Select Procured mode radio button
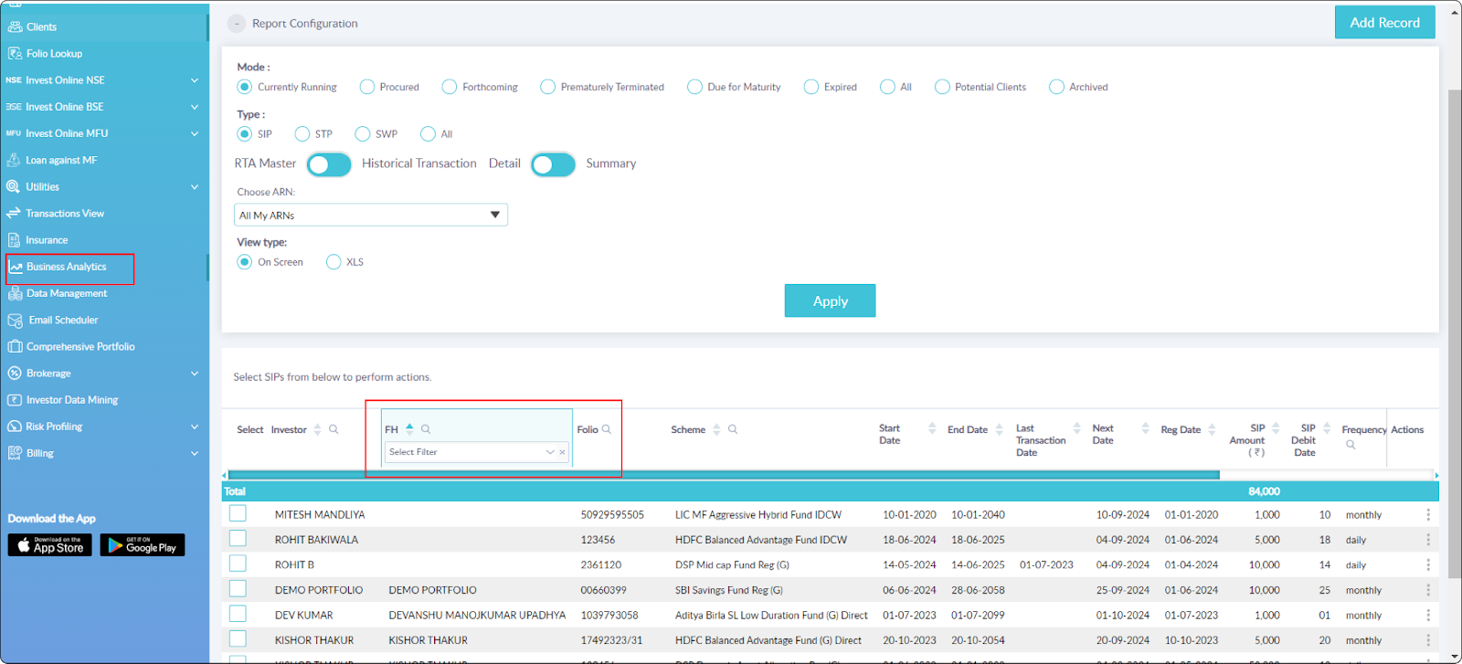This screenshot has width=1462, height=664. click(x=367, y=87)
